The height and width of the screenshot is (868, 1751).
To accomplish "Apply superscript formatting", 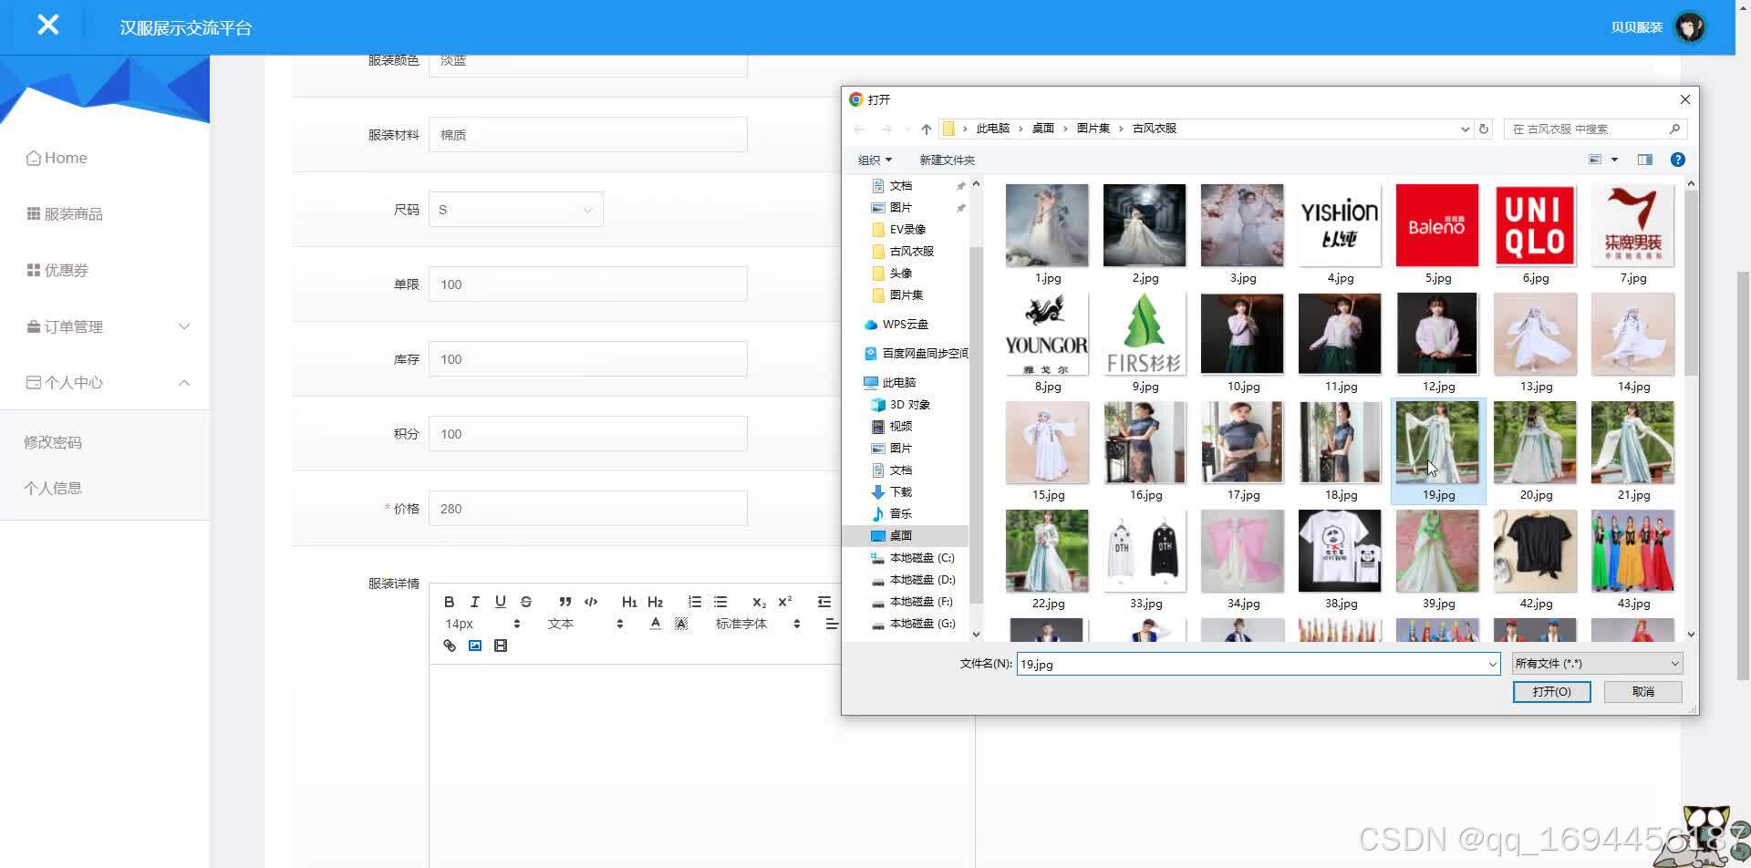I will (785, 602).
